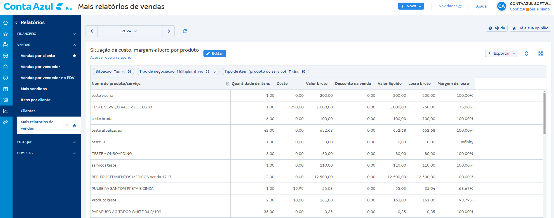
Task: Open the Vendas por cliente report
Action: point(38,56)
